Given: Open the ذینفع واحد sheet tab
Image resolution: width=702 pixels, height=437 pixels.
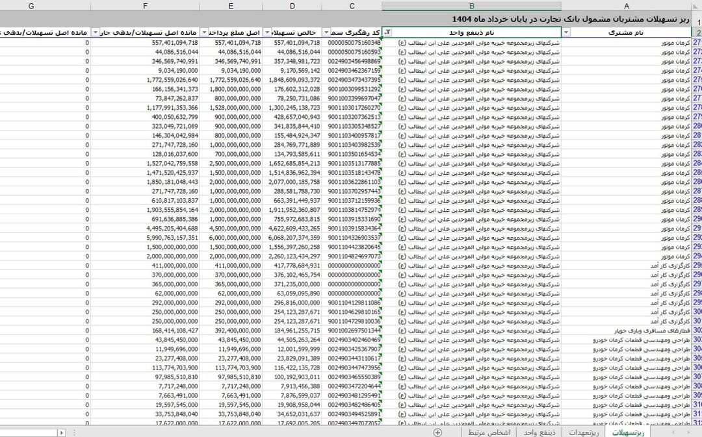Looking at the screenshot, I should coord(539,432).
